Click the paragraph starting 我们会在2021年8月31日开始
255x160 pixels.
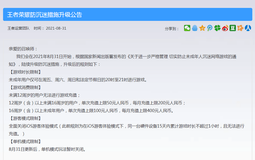point(123,60)
